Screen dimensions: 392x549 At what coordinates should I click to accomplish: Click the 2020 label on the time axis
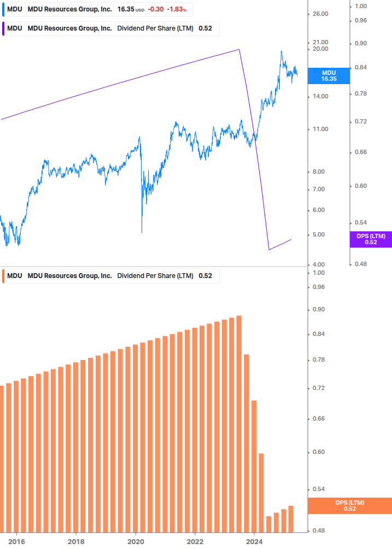[x=136, y=542]
